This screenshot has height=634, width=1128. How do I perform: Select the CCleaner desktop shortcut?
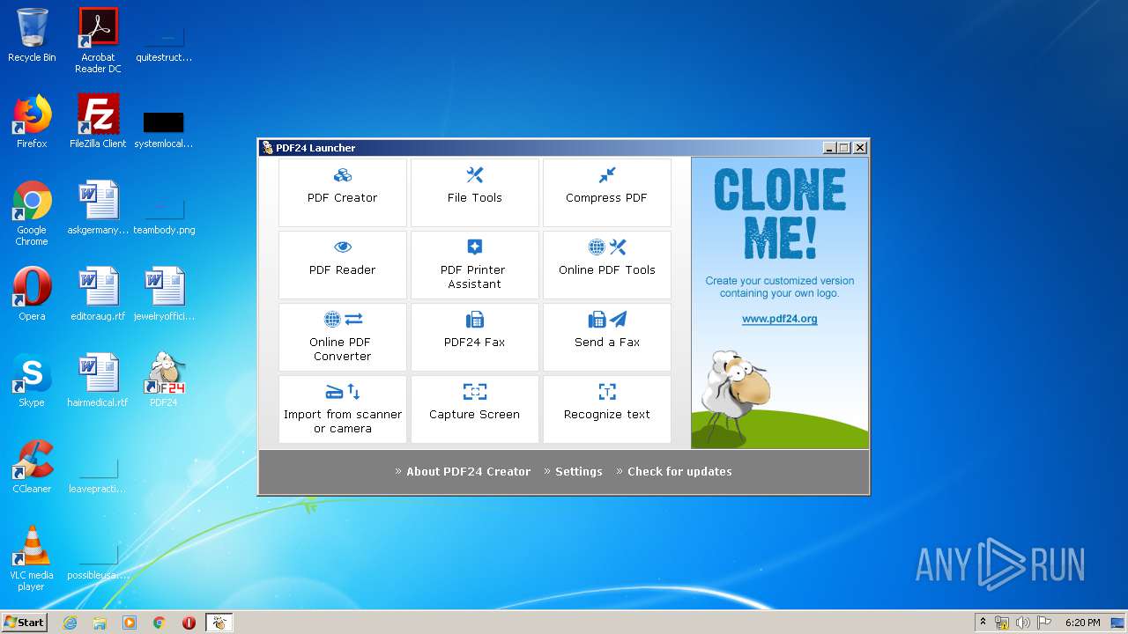click(x=32, y=467)
